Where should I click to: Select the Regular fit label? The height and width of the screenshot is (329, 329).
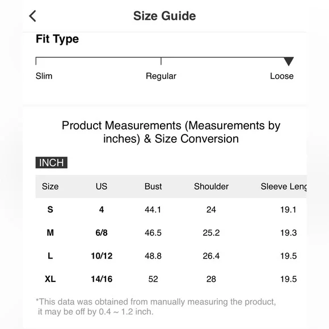[161, 76]
